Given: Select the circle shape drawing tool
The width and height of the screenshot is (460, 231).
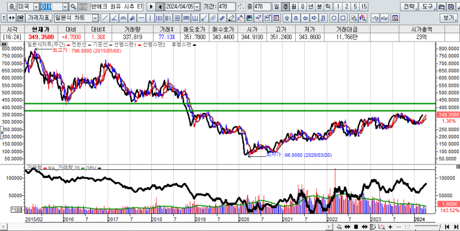Looking at the screenshot, I should (x=334, y=18).
